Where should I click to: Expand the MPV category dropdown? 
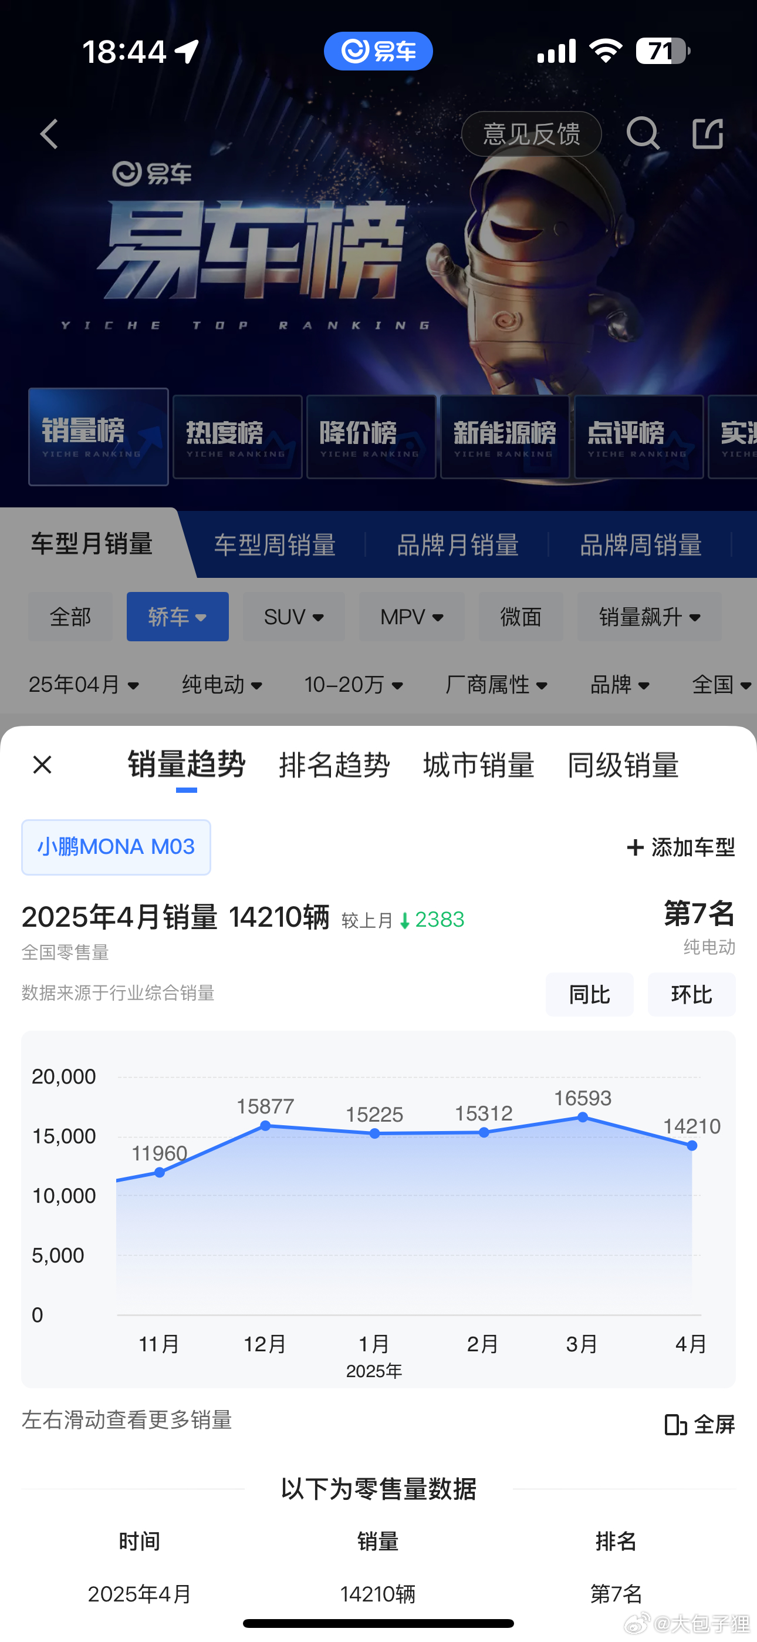click(411, 617)
